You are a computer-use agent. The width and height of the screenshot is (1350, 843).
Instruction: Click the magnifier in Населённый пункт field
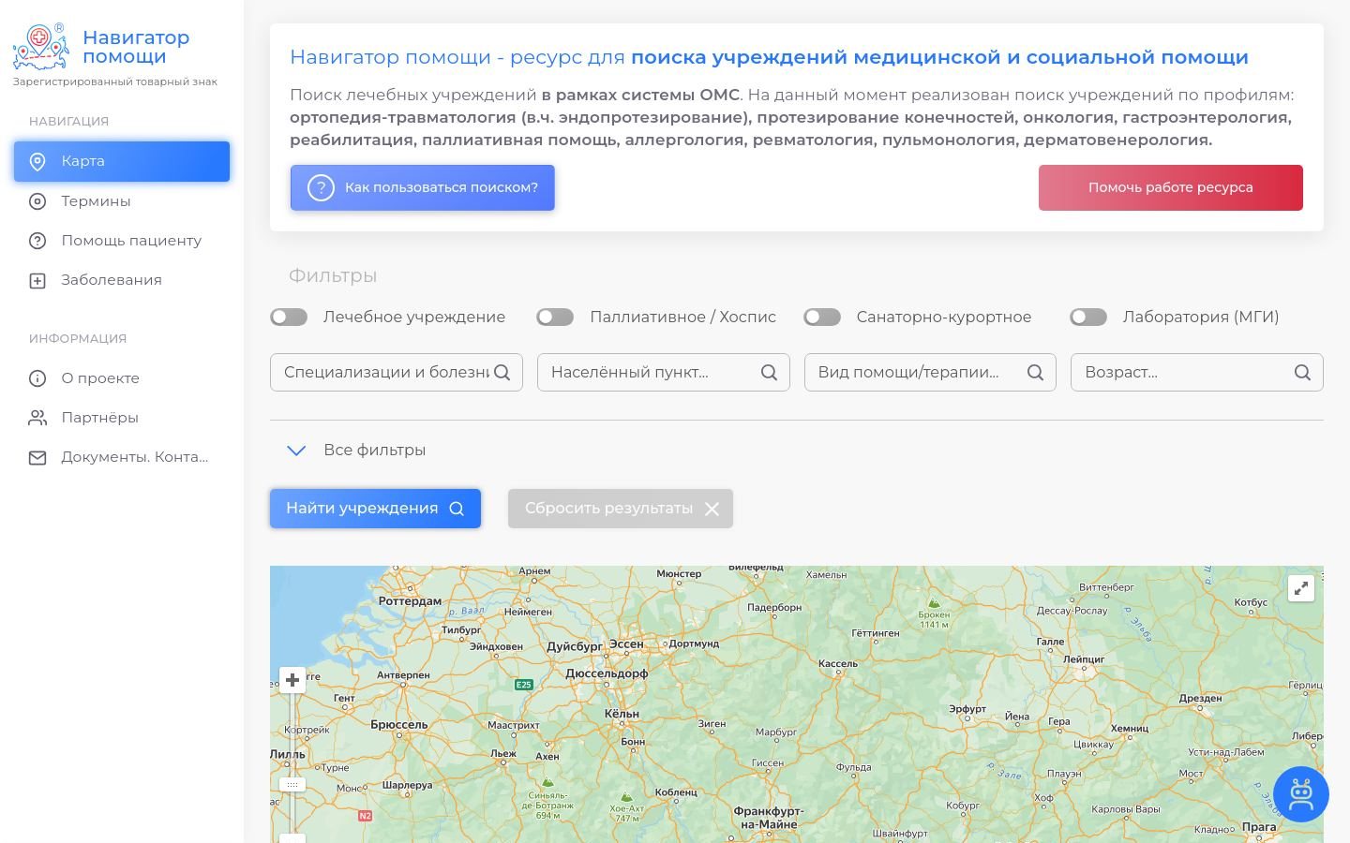[x=769, y=373]
